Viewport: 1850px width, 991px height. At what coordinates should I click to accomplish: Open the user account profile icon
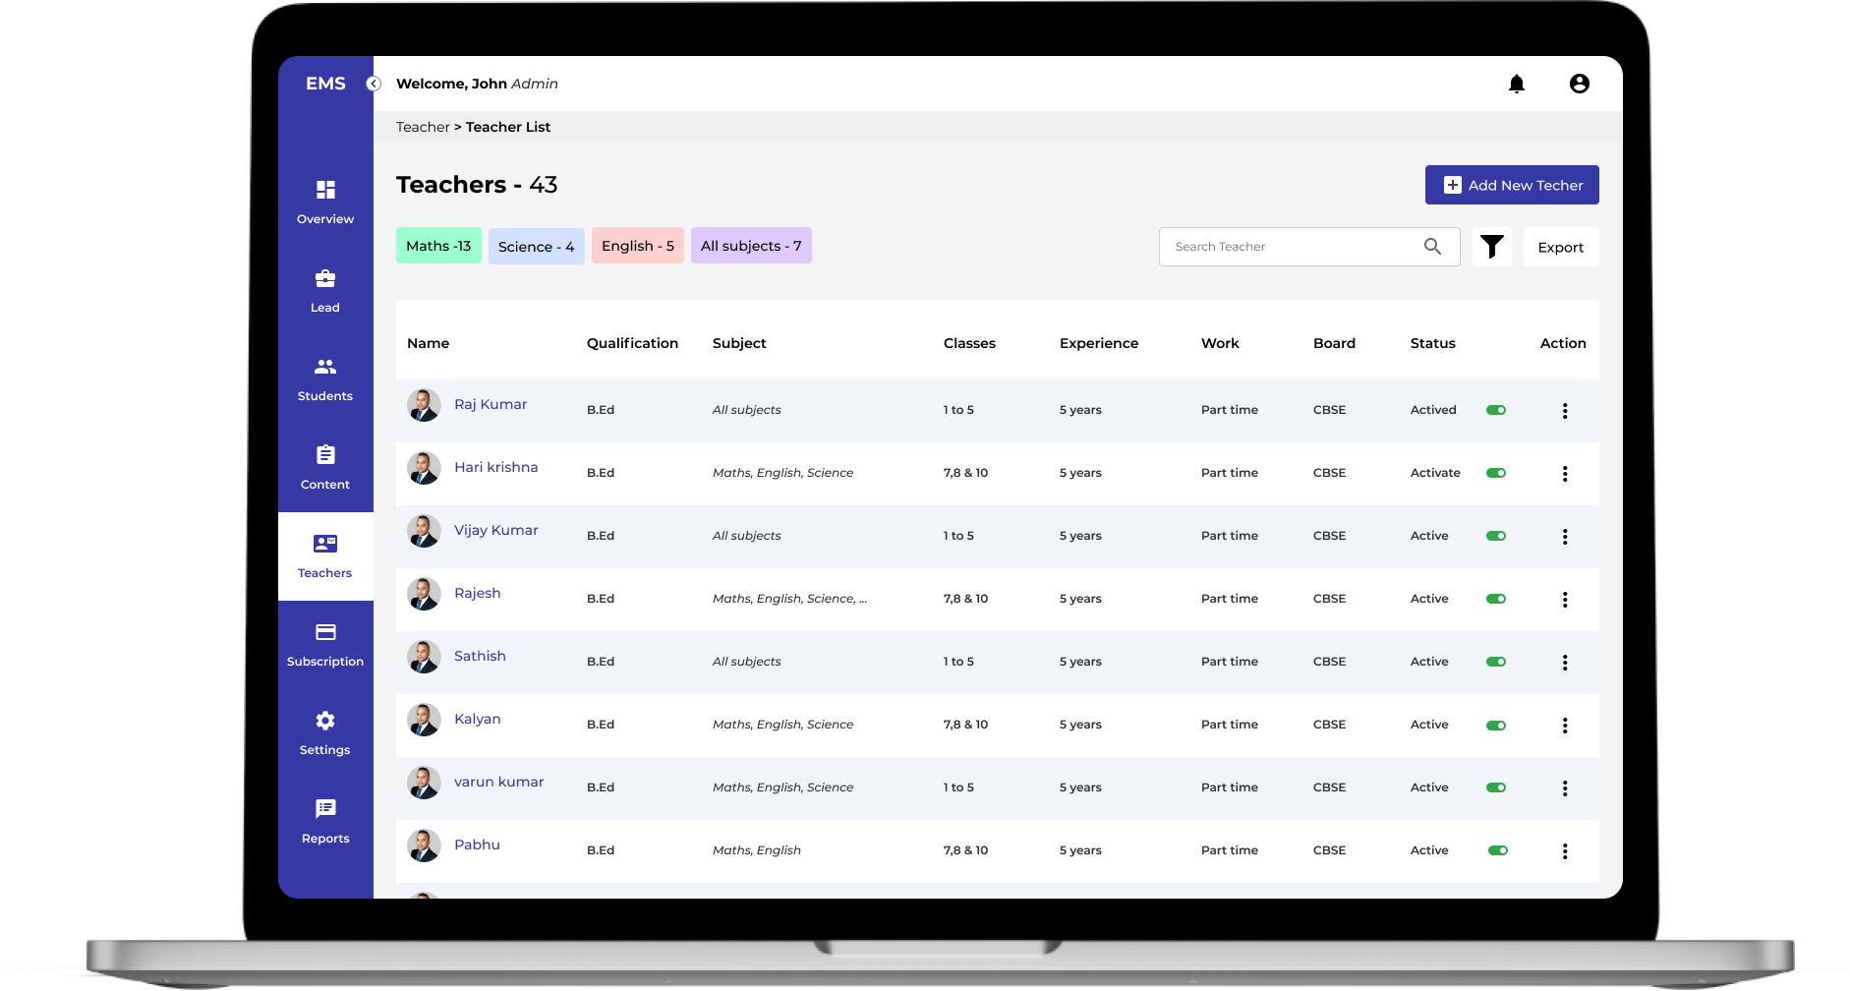pos(1580,84)
